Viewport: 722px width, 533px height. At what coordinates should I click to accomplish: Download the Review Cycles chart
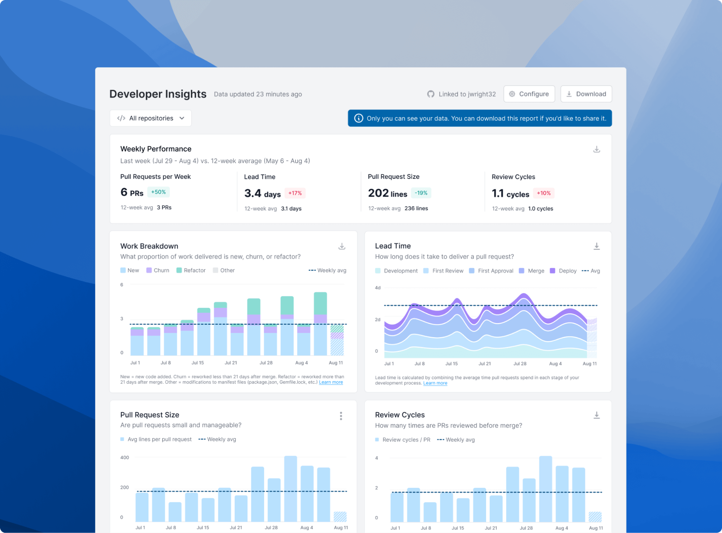tap(596, 415)
